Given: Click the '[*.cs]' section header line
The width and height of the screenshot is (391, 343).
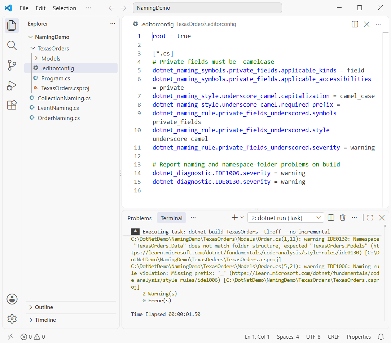Looking at the screenshot, I should pyautogui.click(x=163, y=53).
